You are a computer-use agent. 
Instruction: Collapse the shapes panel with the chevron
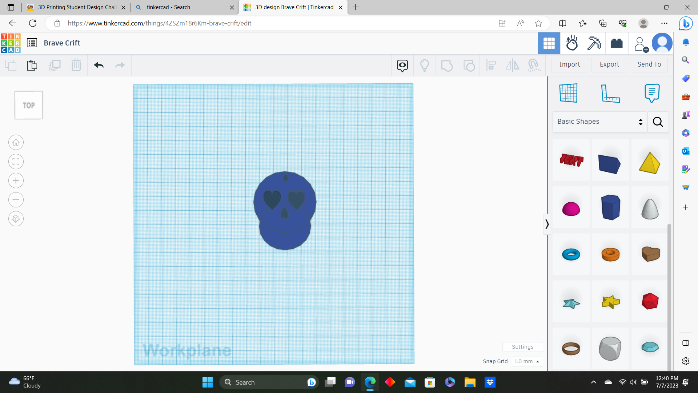tap(547, 224)
